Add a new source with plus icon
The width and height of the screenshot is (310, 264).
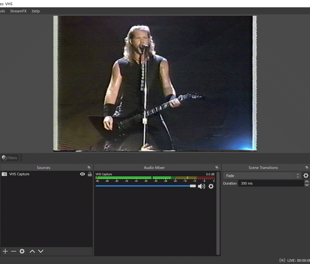(x=5, y=251)
